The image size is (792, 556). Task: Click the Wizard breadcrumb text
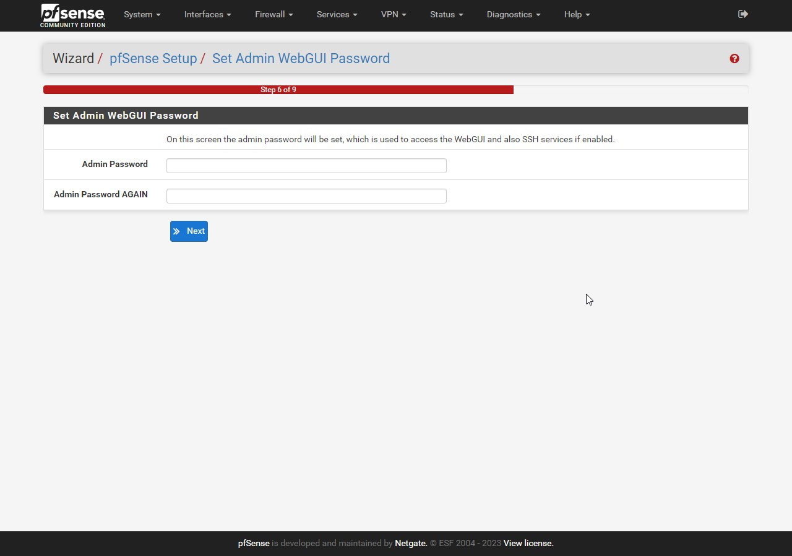(73, 58)
